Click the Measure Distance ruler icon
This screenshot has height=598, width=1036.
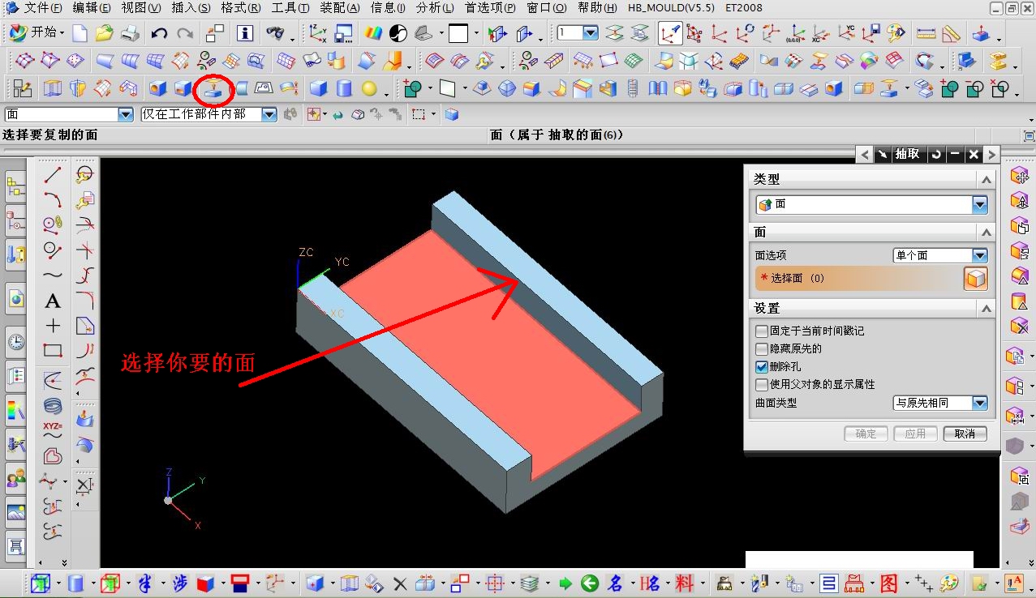click(x=926, y=34)
